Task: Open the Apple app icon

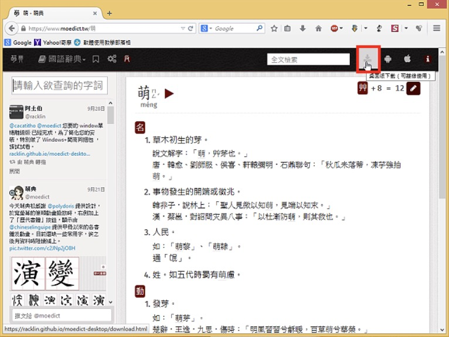Action: pos(407,59)
